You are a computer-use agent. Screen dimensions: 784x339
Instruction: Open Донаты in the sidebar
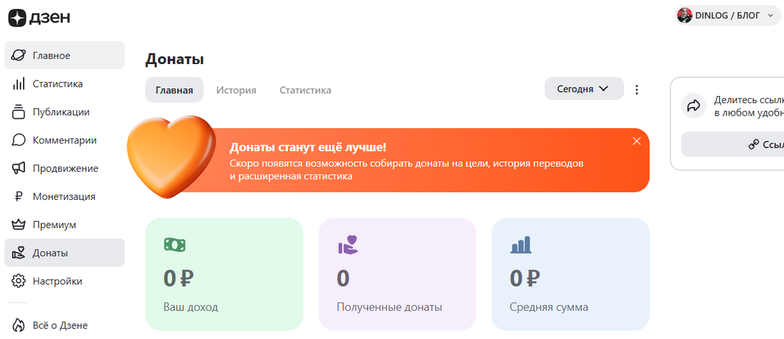(x=65, y=253)
